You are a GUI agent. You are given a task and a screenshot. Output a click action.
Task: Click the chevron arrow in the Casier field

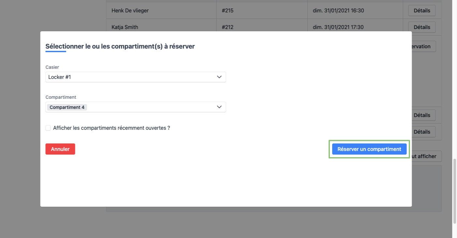click(x=219, y=77)
